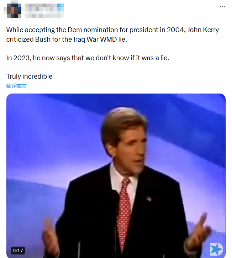
Task: Click the words "John Kerry" in the tweet
Action: point(204,30)
